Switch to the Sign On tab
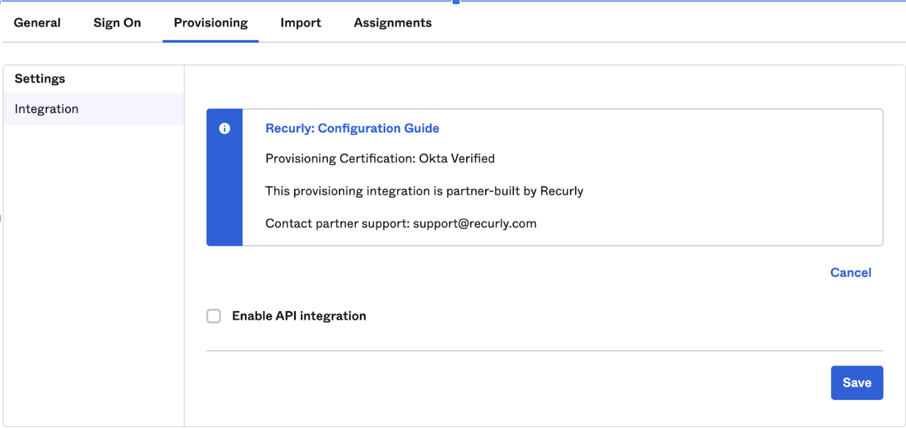This screenshot has height=429, width=906. pos(117,23)
